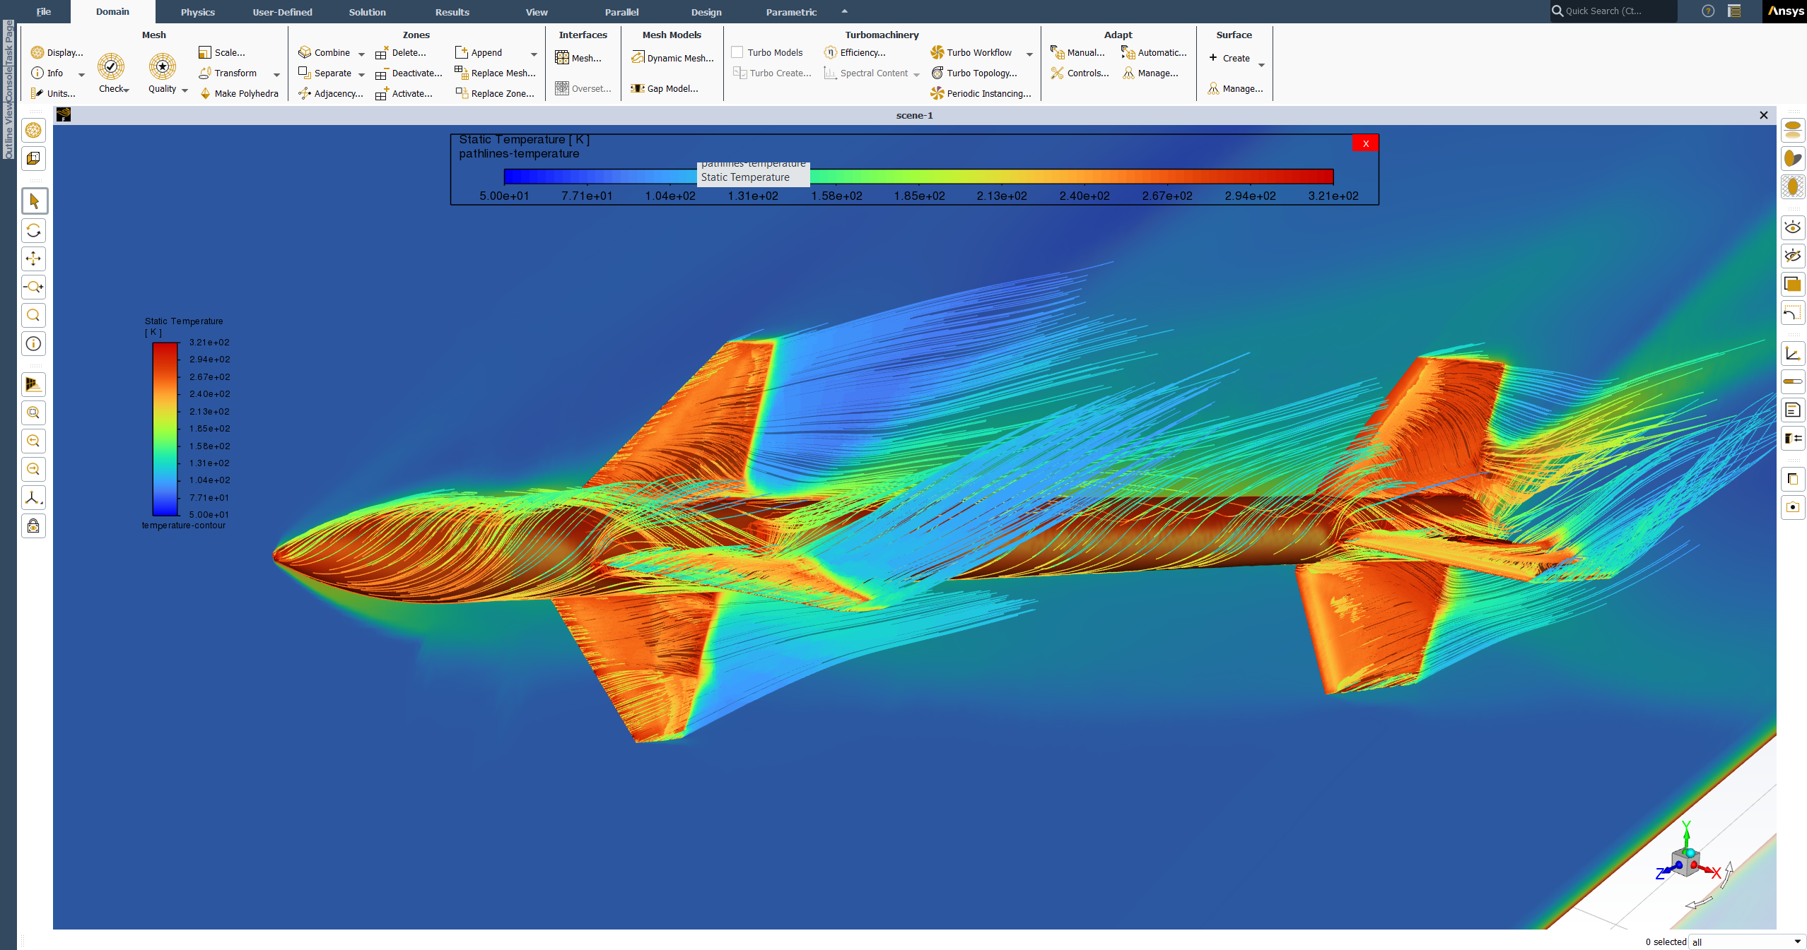The image size is (1807, 950).
Task: Click the horizontal pathlines-temperature colorbar
Action: (918, 177)
